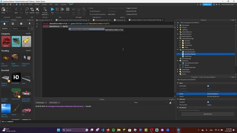Open the Toolbox creations lightbulb tab icon
The image size is (237, 133).
[30, 24]
